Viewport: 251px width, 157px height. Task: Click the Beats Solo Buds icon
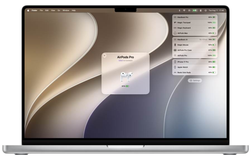[x=175, y=72]
